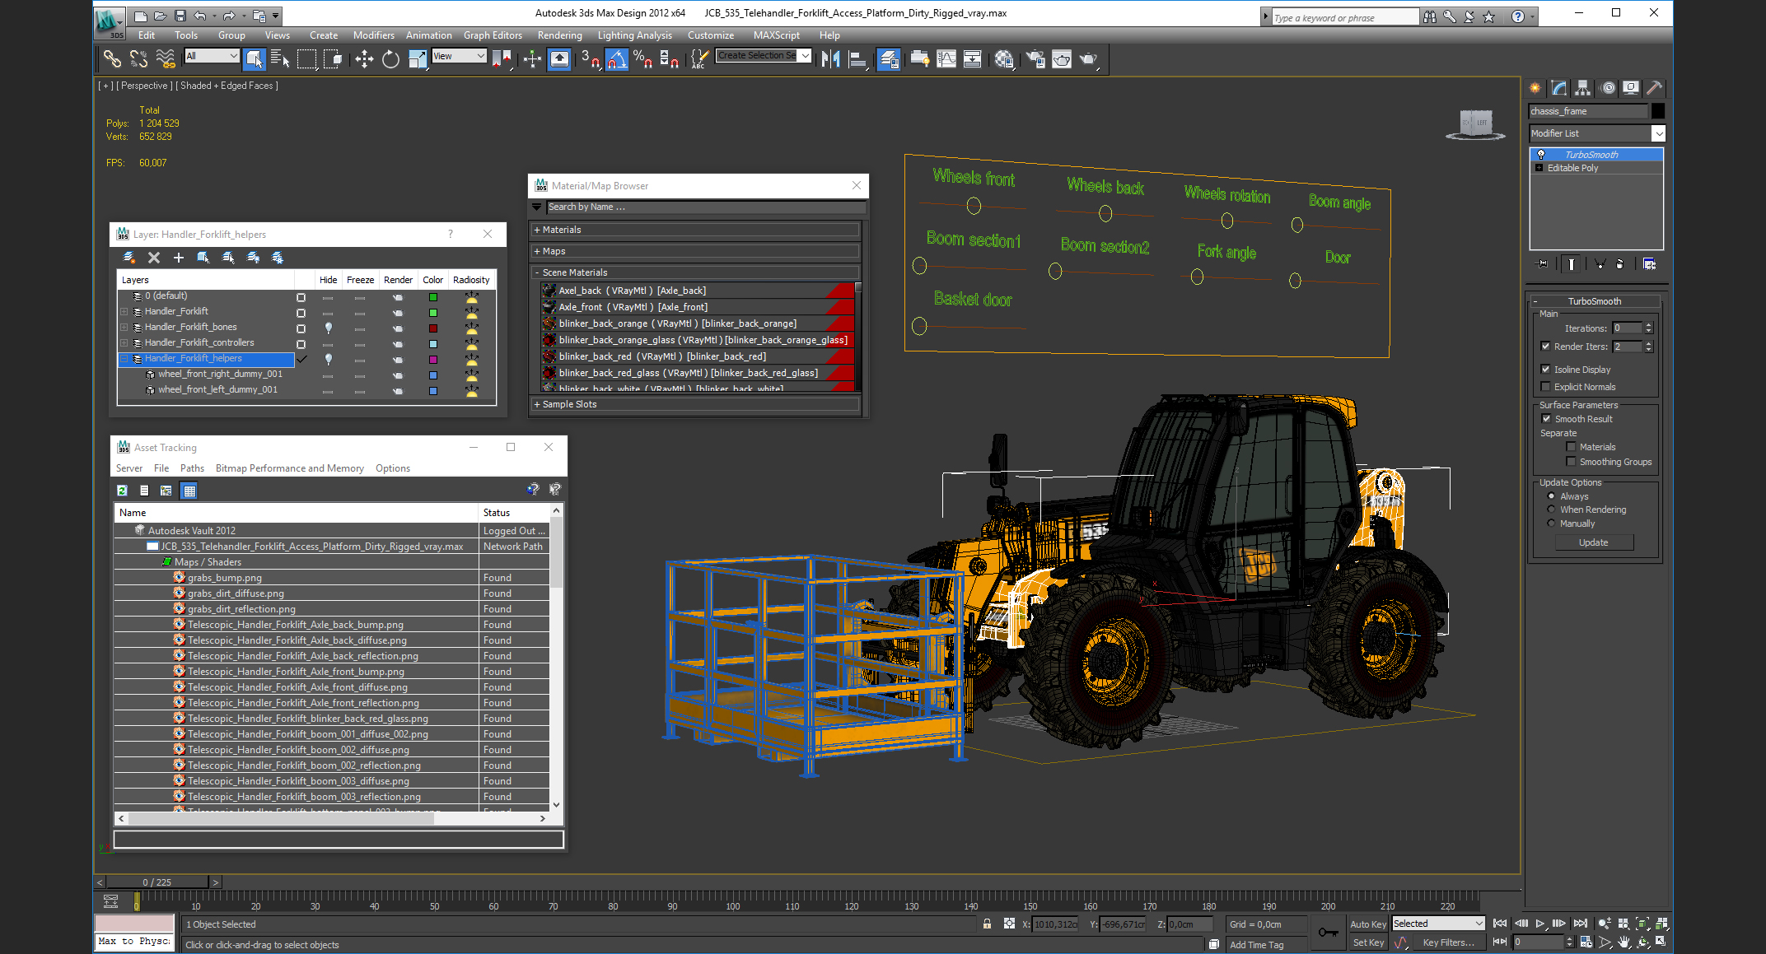The width and height of the screenshot is (1766, 954).
Task: Select the Always update option
Action: 1552,496
